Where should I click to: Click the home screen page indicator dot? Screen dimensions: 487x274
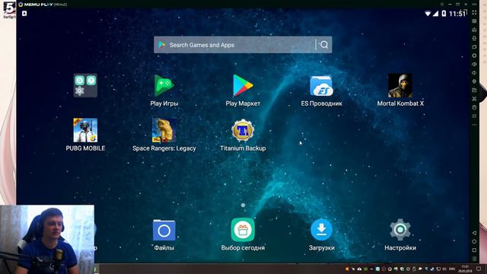coord(243,205)
